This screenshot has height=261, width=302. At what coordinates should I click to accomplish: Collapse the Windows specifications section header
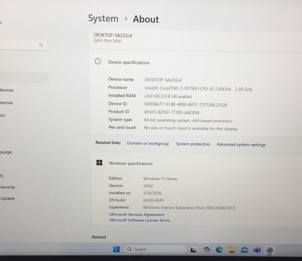point(197,163)
